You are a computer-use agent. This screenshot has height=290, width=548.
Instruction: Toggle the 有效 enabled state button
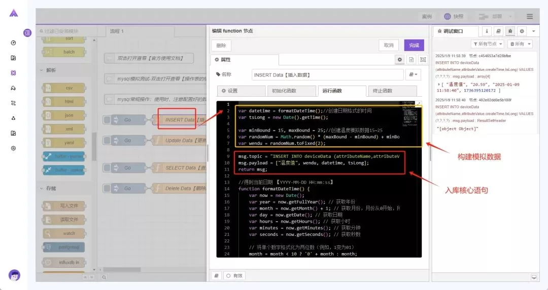234,276
